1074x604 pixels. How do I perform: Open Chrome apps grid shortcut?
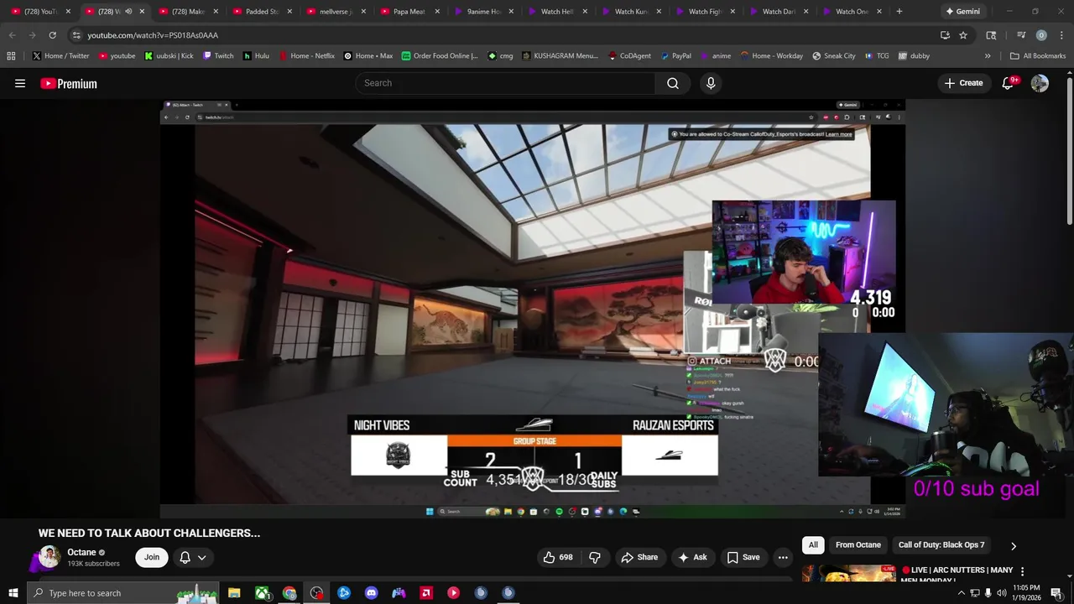pos(11,55)
